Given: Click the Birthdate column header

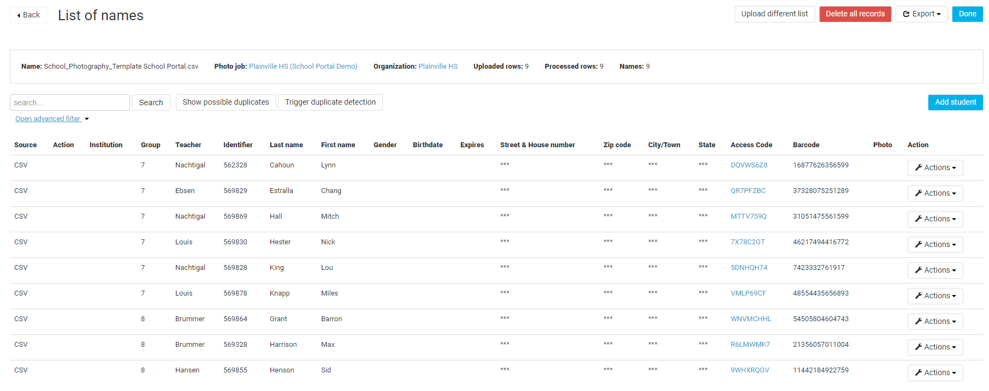Looking at the screenshot, I should coord(428,145).
